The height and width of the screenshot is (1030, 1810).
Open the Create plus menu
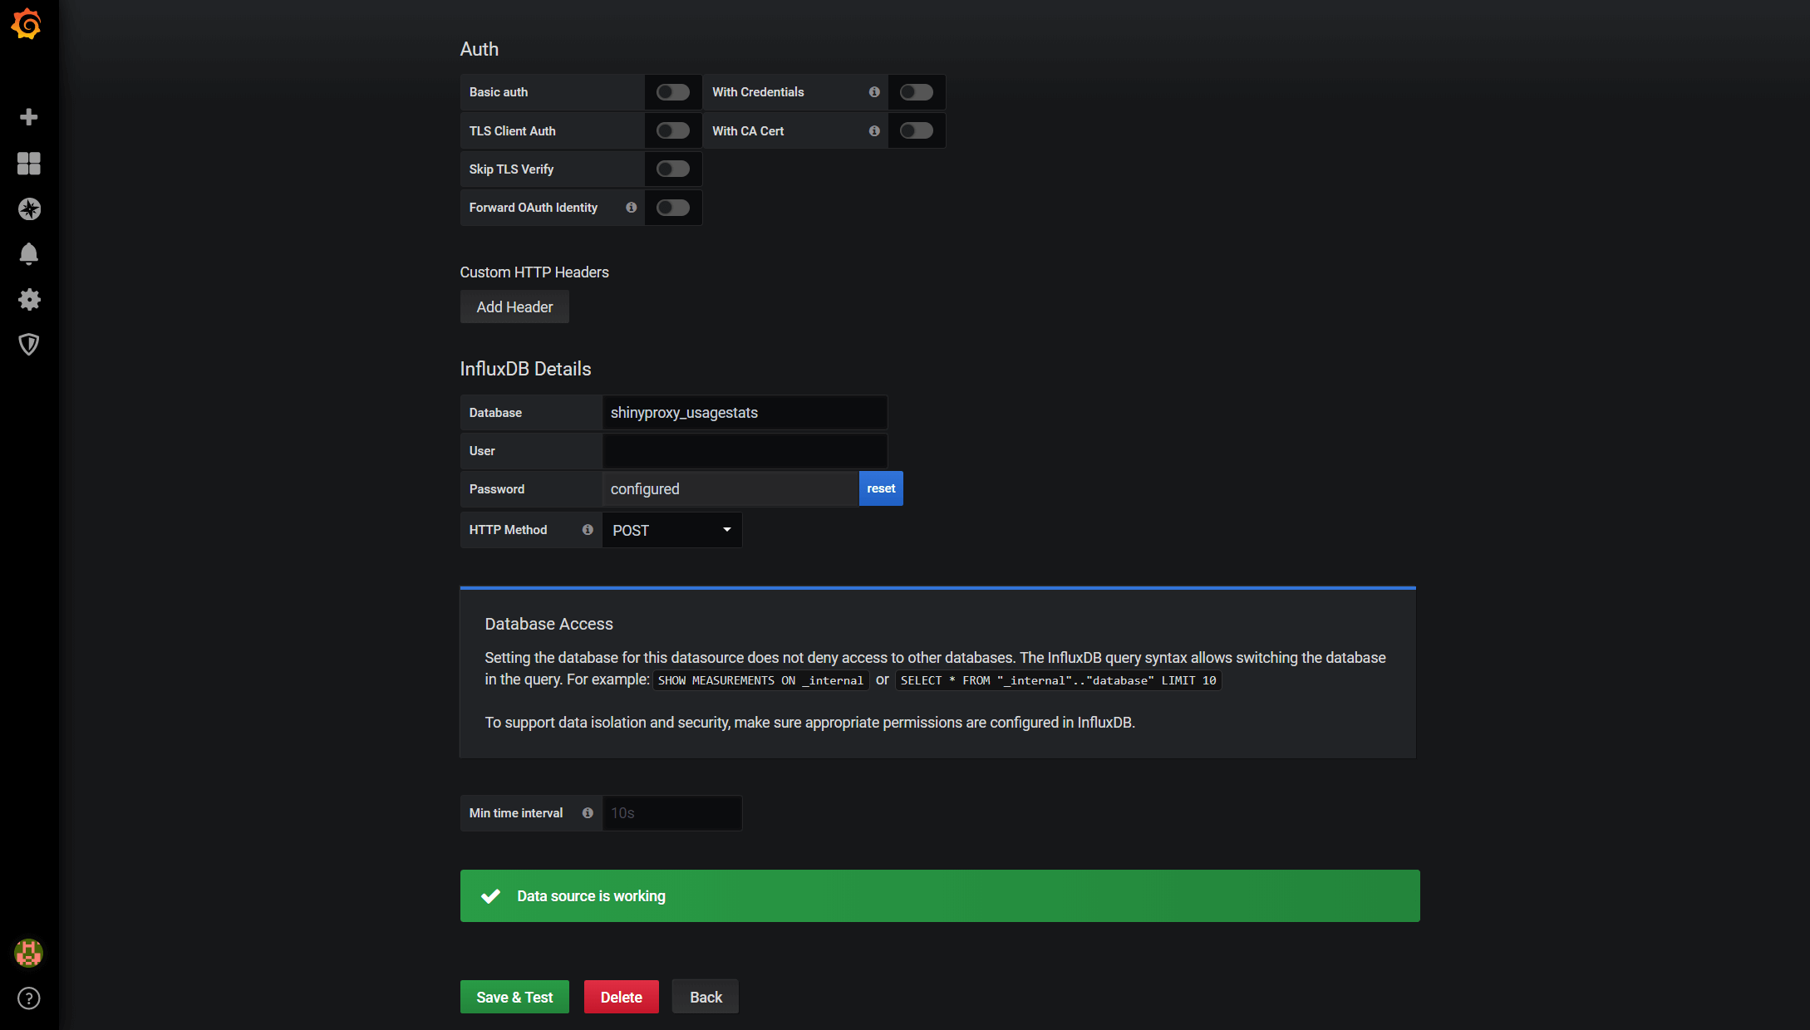coord(29,117)
